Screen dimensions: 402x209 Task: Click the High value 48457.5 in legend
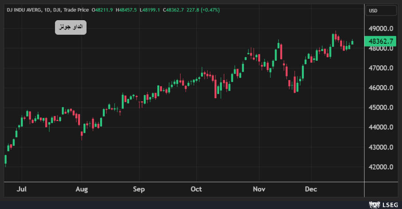[x=128, y=9]
